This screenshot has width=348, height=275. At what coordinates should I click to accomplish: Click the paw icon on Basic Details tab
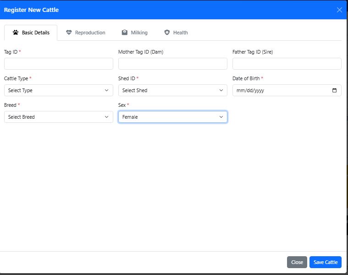point(16,33)
